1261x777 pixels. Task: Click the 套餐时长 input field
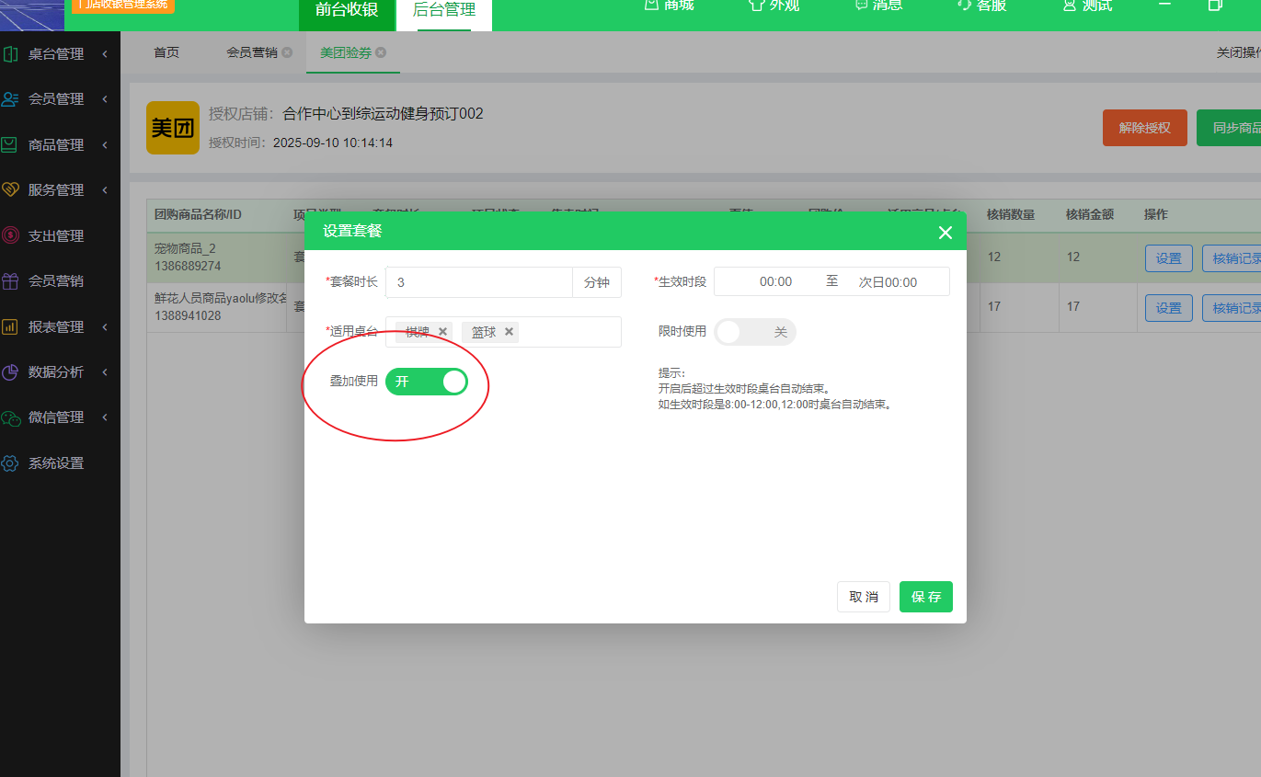click(x=478, y=282)
